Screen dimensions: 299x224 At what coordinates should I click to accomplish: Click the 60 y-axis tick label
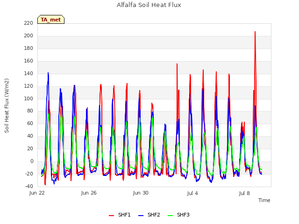(30, 123)
